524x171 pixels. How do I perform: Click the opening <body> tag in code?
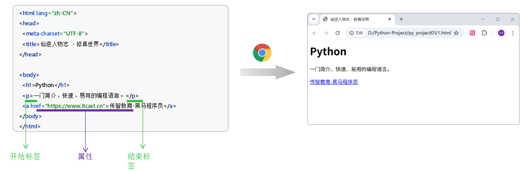coord(29,75)
